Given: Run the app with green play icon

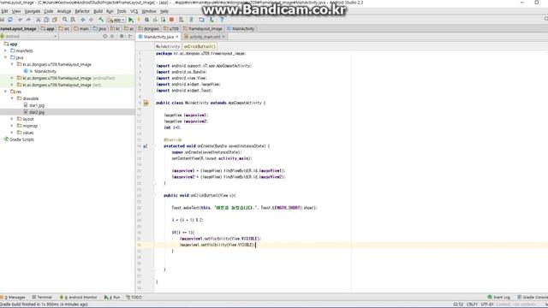Looking at the screenshot, I should click(131, 20).
